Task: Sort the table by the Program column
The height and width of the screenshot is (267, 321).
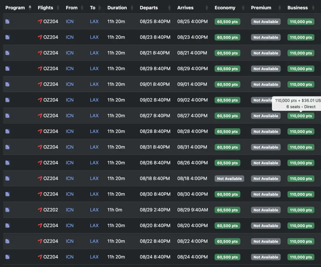Action: [15, 8]
